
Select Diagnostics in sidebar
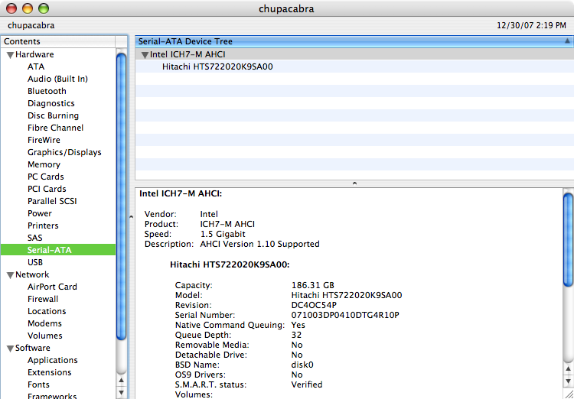tap(51, 103)
